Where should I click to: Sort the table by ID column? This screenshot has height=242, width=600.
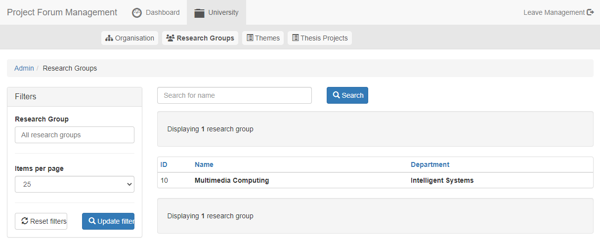164,164
